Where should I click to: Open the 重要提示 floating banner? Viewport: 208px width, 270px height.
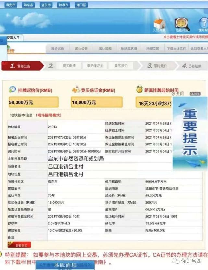[190, 133]
